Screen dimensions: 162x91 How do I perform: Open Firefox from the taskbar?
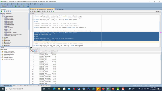click(103, 89)
